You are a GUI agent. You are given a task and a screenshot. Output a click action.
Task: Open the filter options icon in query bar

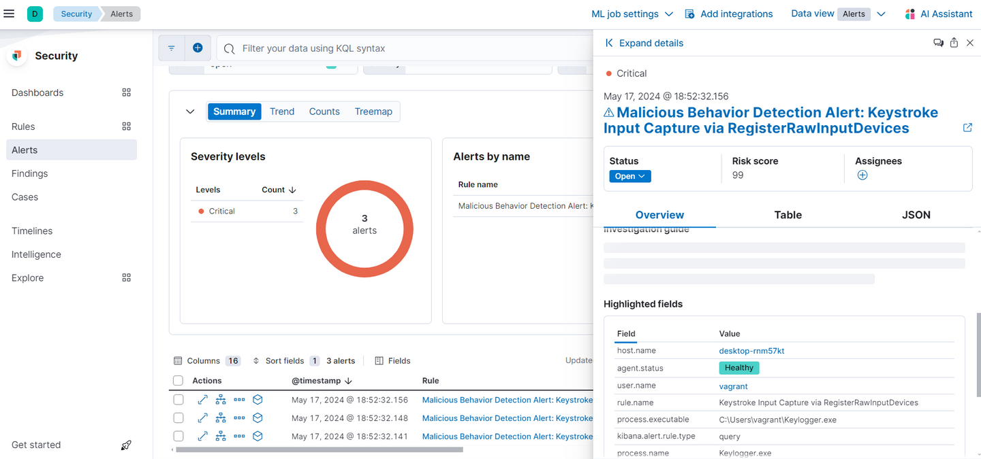pos(172,48)
